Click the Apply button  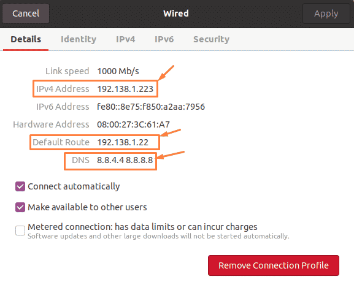point(326,13)
